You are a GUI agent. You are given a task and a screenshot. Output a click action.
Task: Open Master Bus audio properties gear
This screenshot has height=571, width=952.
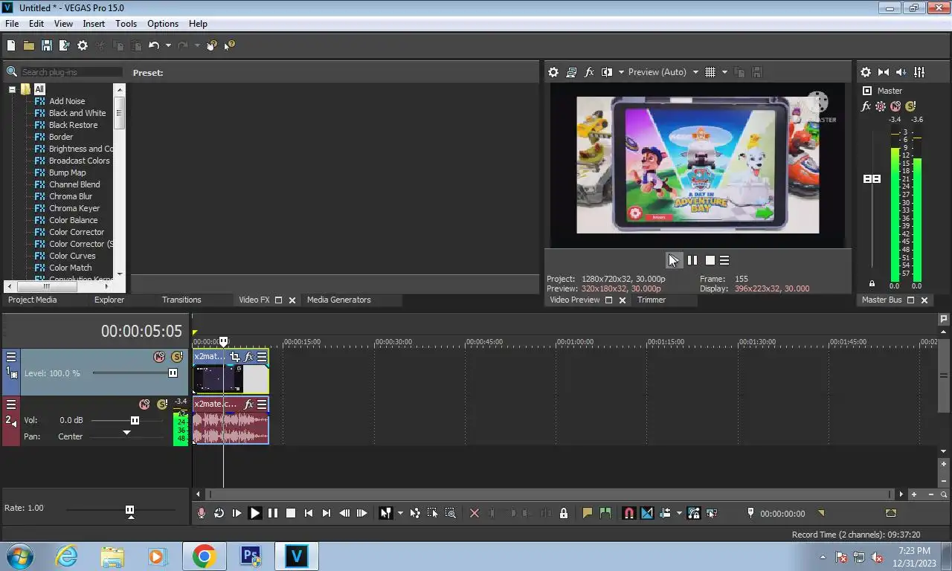[x=866, y=72]
